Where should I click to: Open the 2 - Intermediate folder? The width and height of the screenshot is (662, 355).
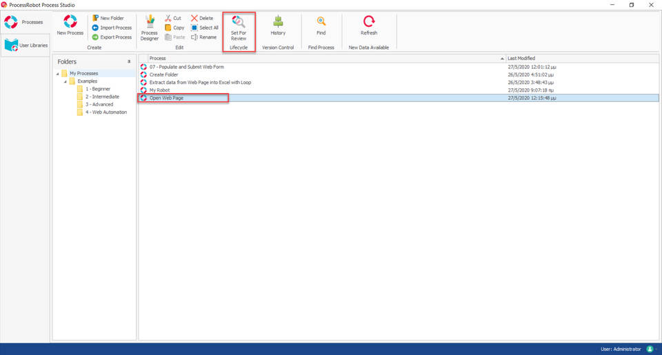click(x=102, y=97)
